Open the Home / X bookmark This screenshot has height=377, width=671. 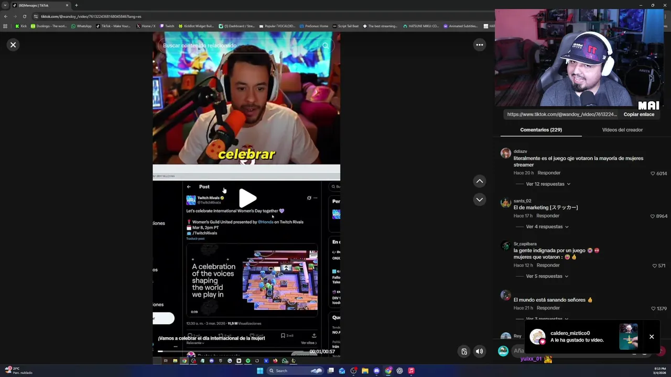145,26
